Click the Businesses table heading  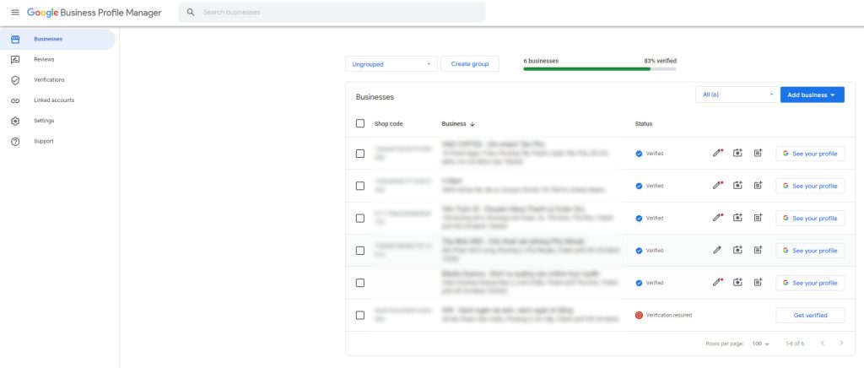[x=375, y=97]
